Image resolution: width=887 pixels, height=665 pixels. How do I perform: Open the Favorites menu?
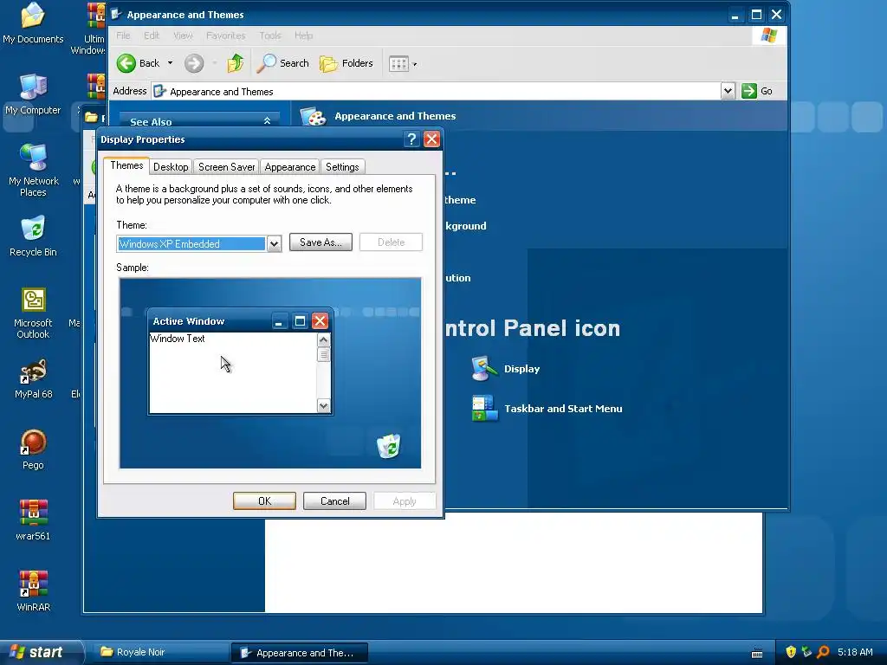pyautogui.click(x=226, y=36)
